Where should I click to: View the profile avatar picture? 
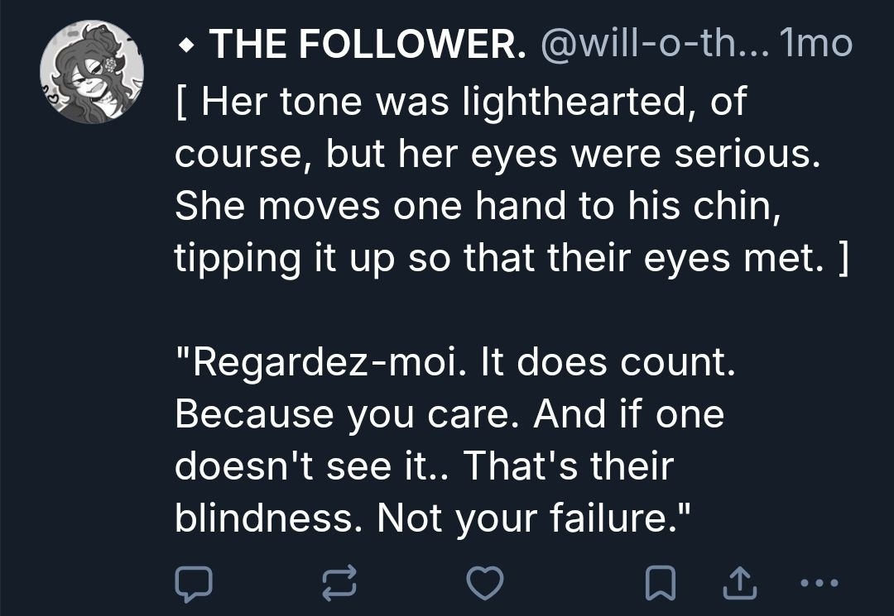tap(92, 73)
